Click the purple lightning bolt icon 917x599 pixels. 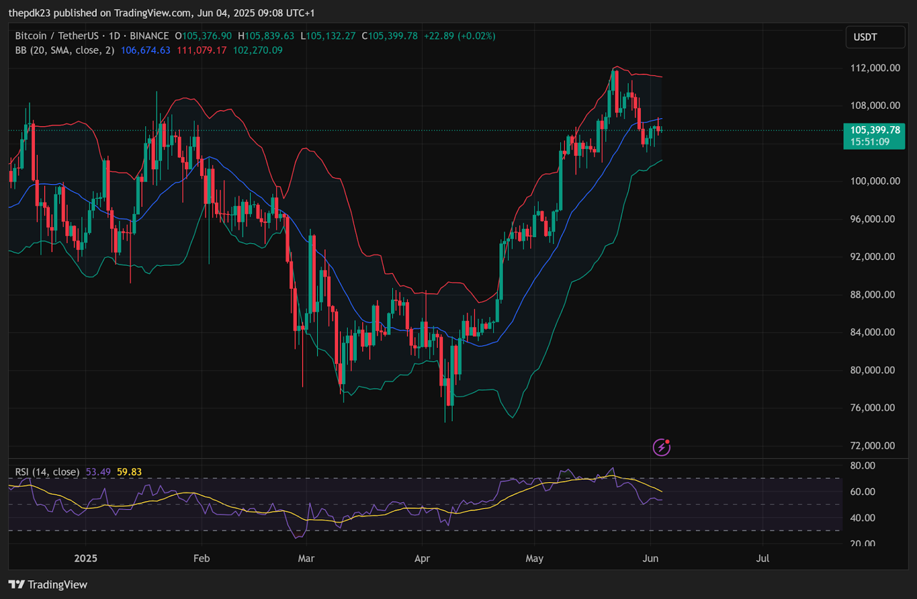pyautogui.click(x=661, y=447)
